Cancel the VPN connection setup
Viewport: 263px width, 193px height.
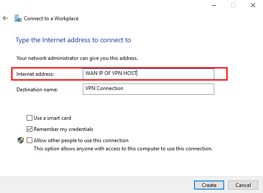(x=243, y=185)
